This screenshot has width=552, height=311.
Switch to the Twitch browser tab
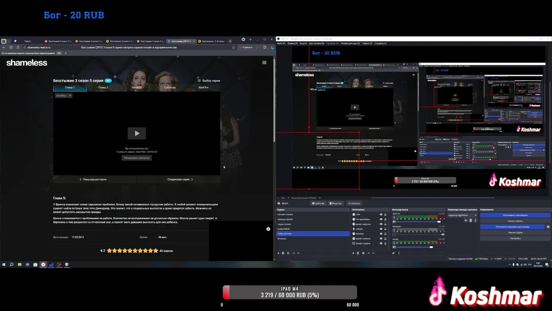(27, 41)
